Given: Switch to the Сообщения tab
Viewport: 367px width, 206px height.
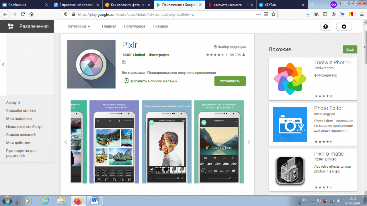Looking at the screenshot, I should point(25,5).
